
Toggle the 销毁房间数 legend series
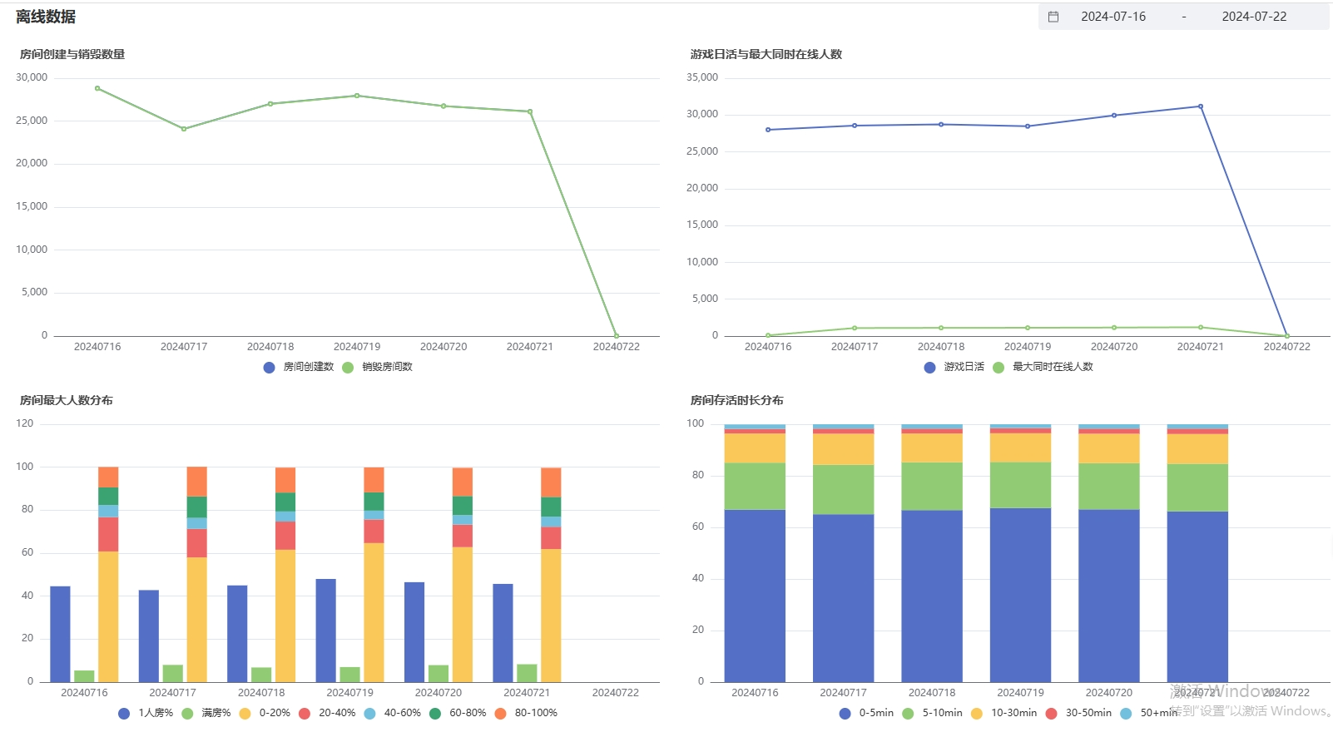click(x=377, y=367)
